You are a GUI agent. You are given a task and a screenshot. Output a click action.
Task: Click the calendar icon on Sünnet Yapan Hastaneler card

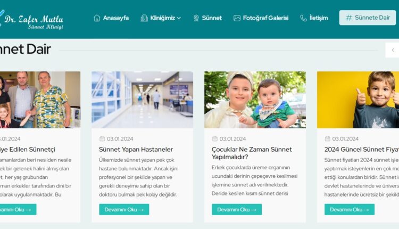(102, 138)
